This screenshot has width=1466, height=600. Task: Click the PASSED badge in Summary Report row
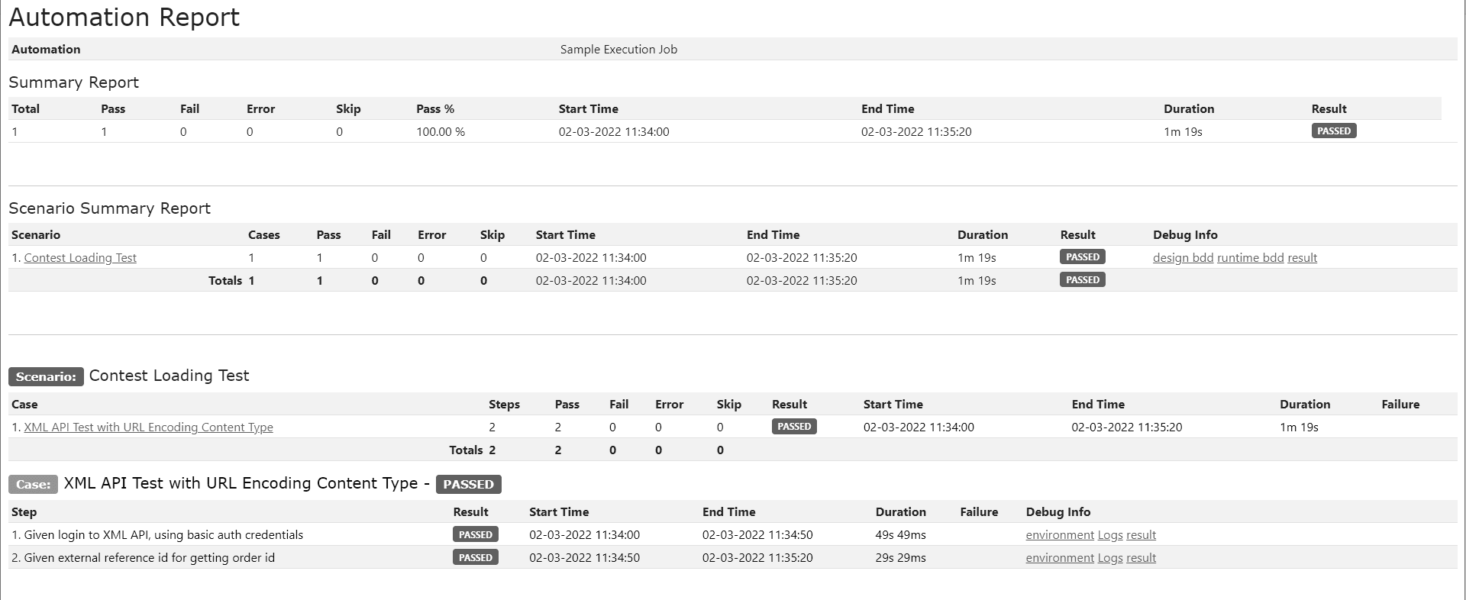pyautogui.click(x=1333, y=131)
